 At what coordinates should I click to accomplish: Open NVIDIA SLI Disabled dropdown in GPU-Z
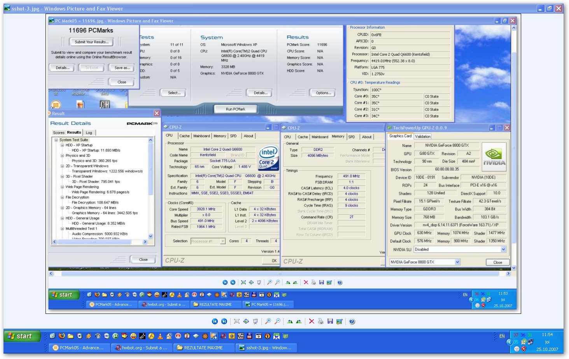coord(503,250)
